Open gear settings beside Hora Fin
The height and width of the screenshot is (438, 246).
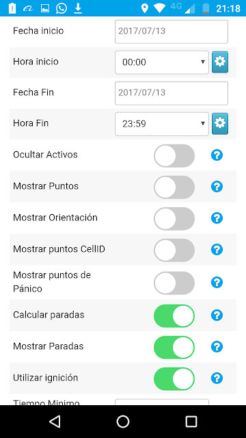220,123
